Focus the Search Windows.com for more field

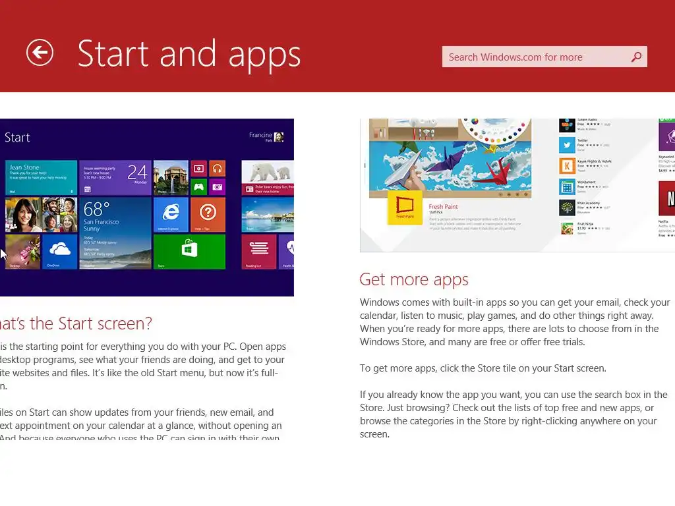544,57
